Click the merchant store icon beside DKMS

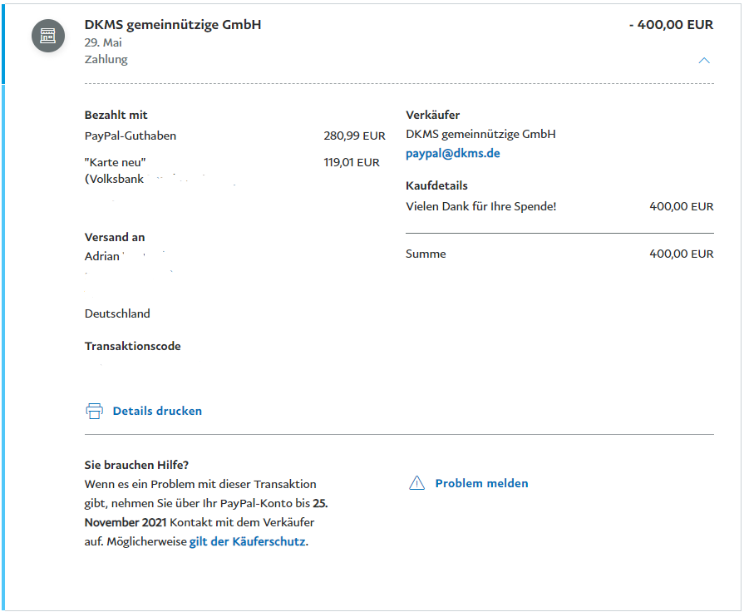[x=48, y=36]
